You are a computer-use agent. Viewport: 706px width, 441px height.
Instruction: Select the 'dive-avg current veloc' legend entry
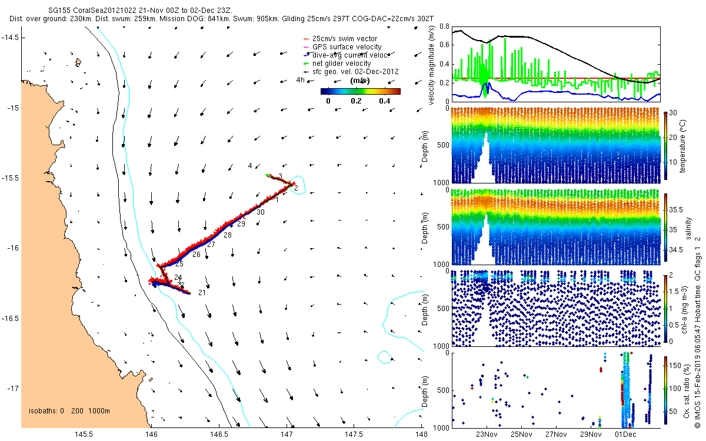pyautogui.click(x=345, y=55)
